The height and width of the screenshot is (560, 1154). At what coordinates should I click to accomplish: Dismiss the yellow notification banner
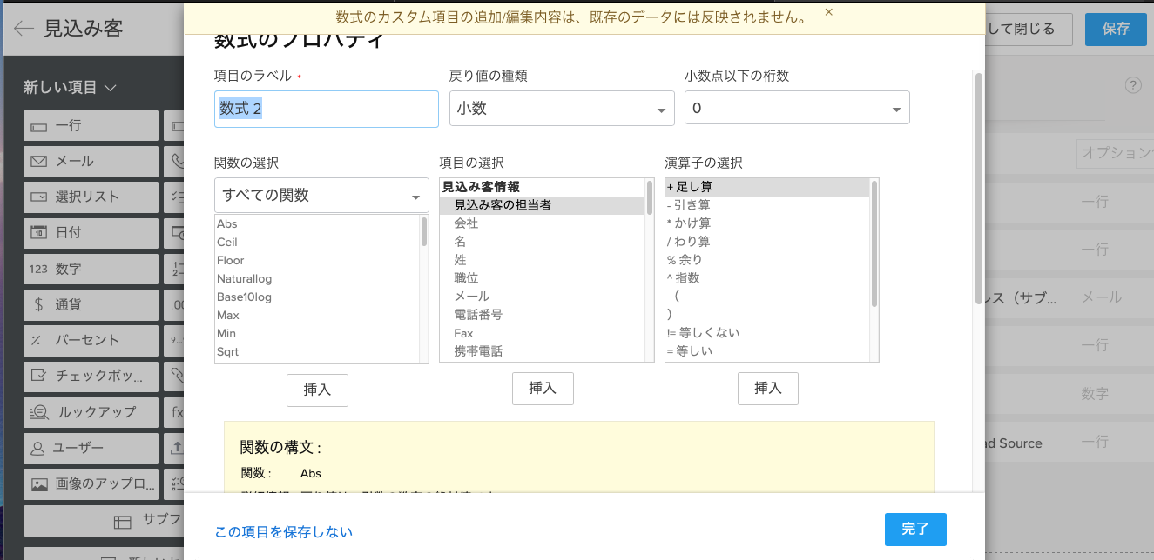(828, 12)
